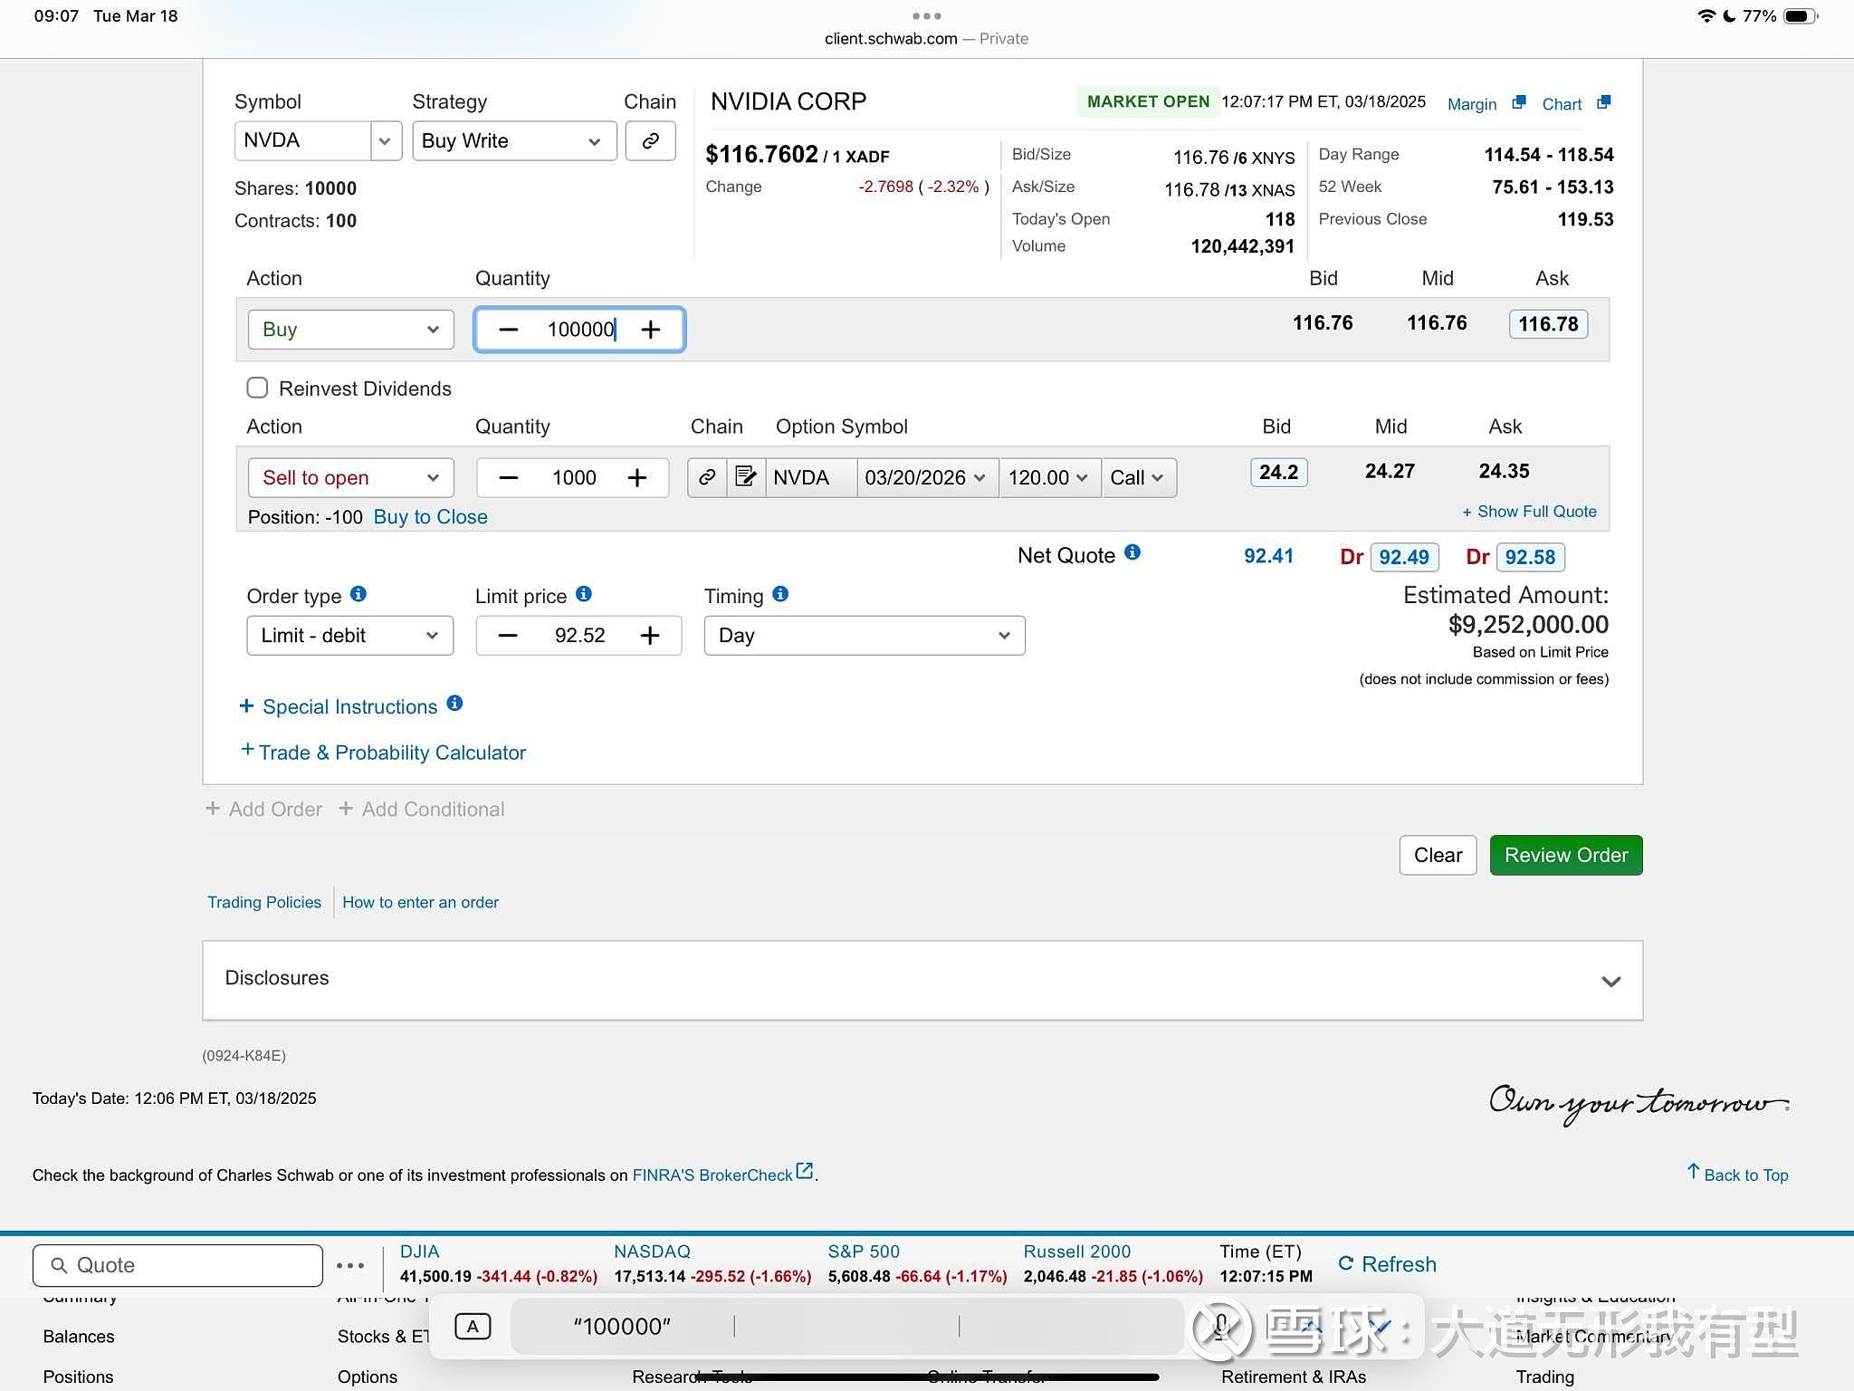Viewport: 1854px width, 1391px height.
Task: Tap the Wi-Fi status icon
Action: 1706,16
